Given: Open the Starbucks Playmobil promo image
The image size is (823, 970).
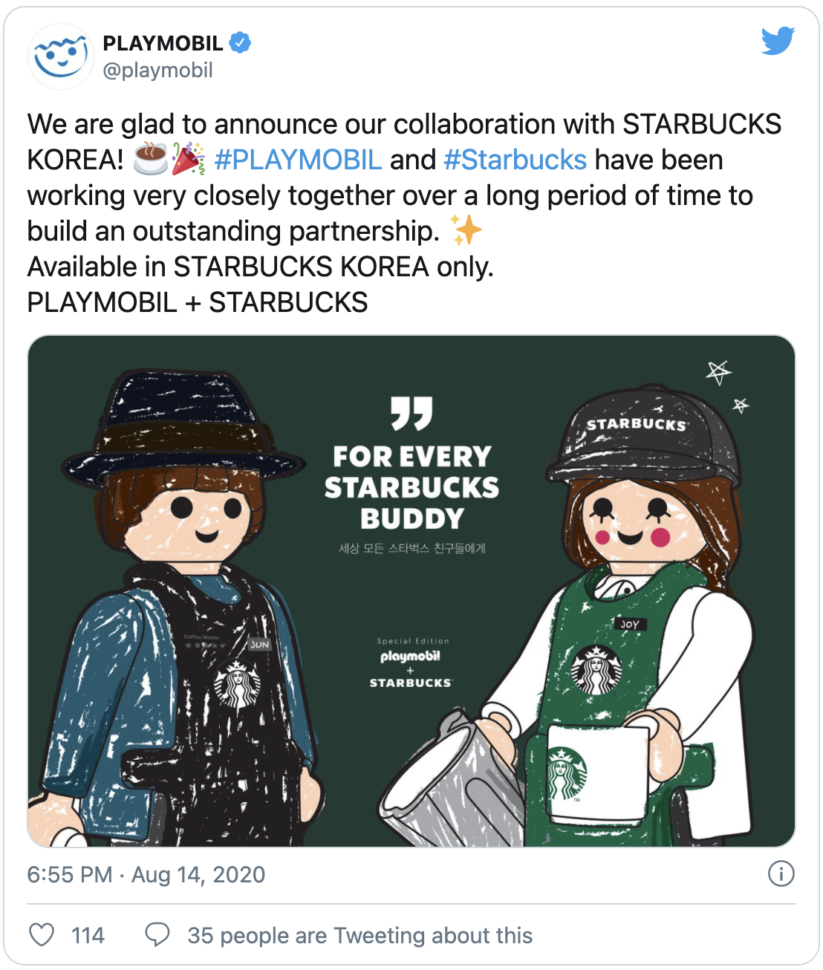Looking at the screenshot, I should (411, 591).
